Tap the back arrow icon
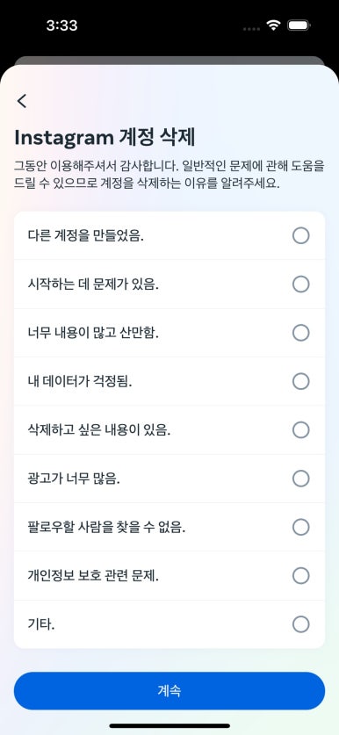 tap(22, 101)
